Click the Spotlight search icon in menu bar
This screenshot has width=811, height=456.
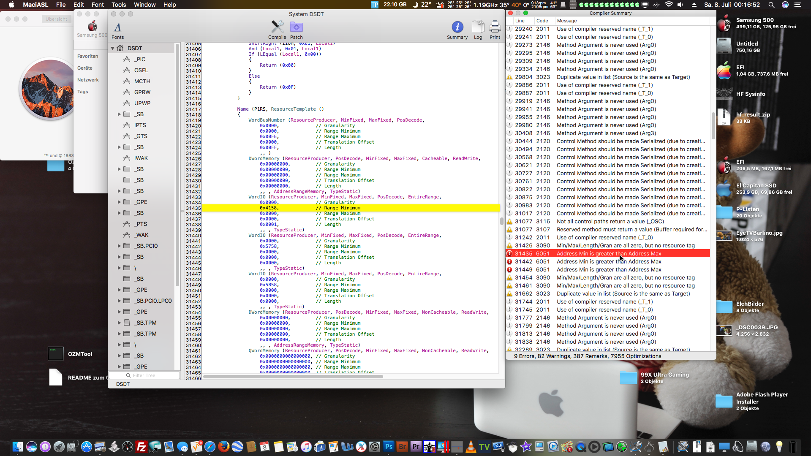pyautogui.click(x=771, y=5)
